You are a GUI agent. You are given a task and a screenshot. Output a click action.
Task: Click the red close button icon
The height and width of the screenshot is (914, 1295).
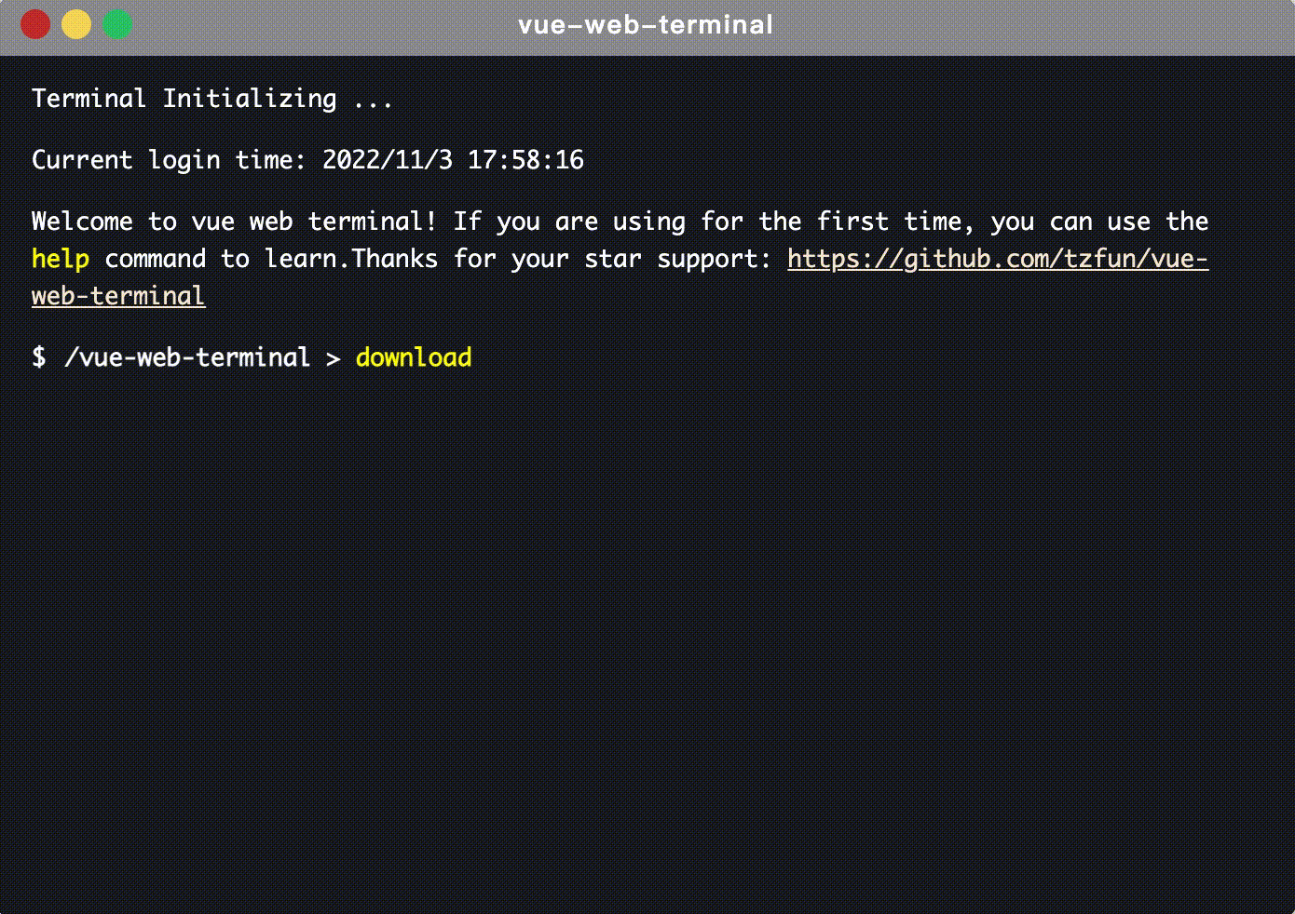(34, 25)
